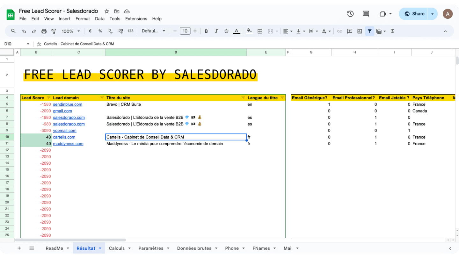This screenshot has width=459, height=258.
Task: Open comments panel in header
Action: [366, 14]
